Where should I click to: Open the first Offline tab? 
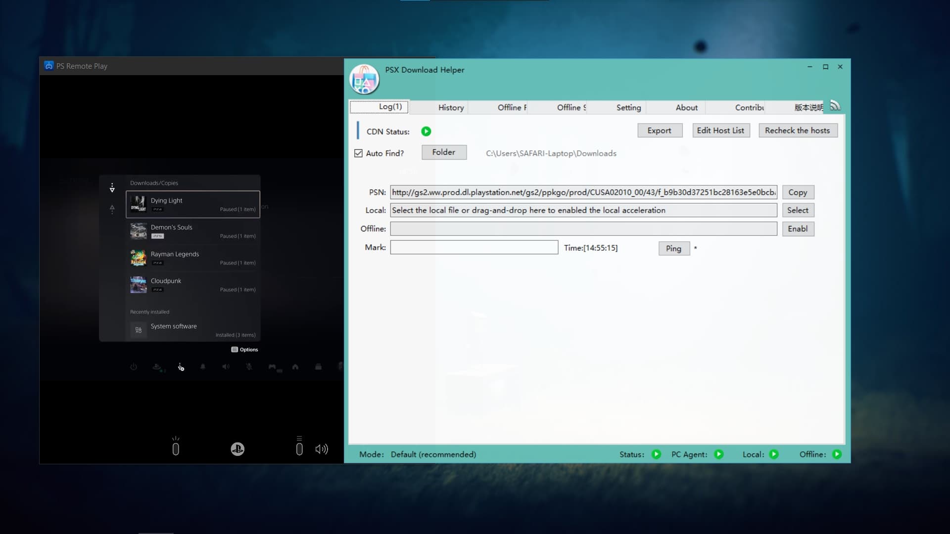coord(498,107)
